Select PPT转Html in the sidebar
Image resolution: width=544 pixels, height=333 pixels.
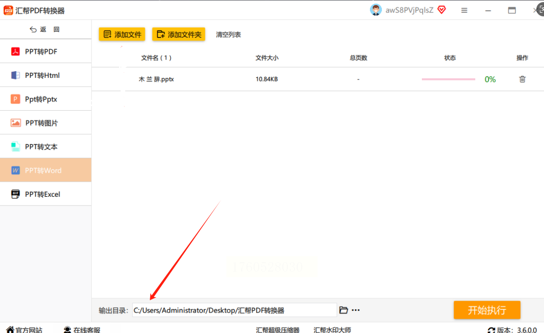pyautogui.click(x=46, y=75)
